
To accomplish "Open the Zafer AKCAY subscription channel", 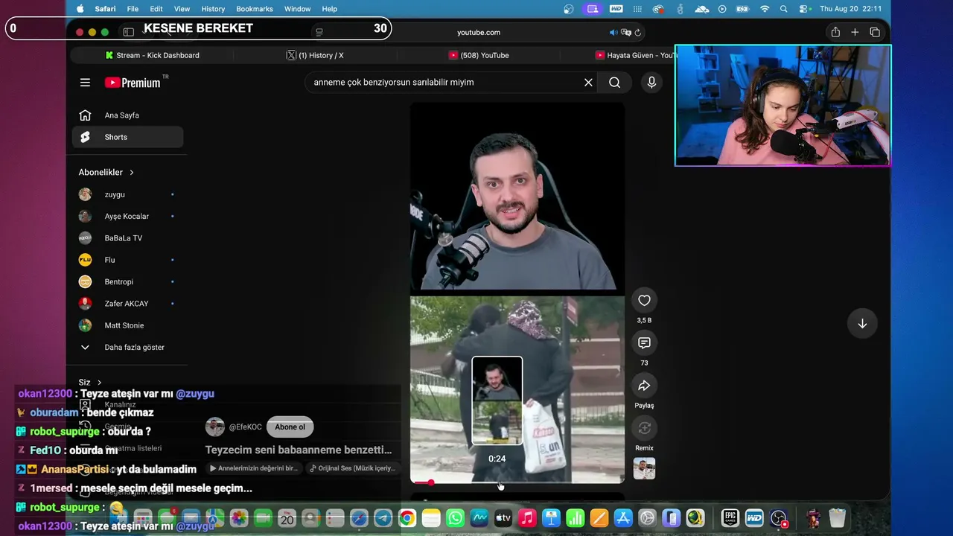I will click(127, 304).
